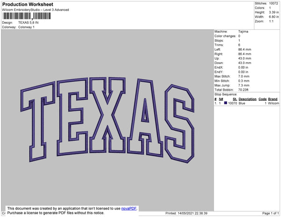Image resolution: width=281 pixels, height=217 pixels.
Task: Click the Code column header
Action: click(262, 99)
